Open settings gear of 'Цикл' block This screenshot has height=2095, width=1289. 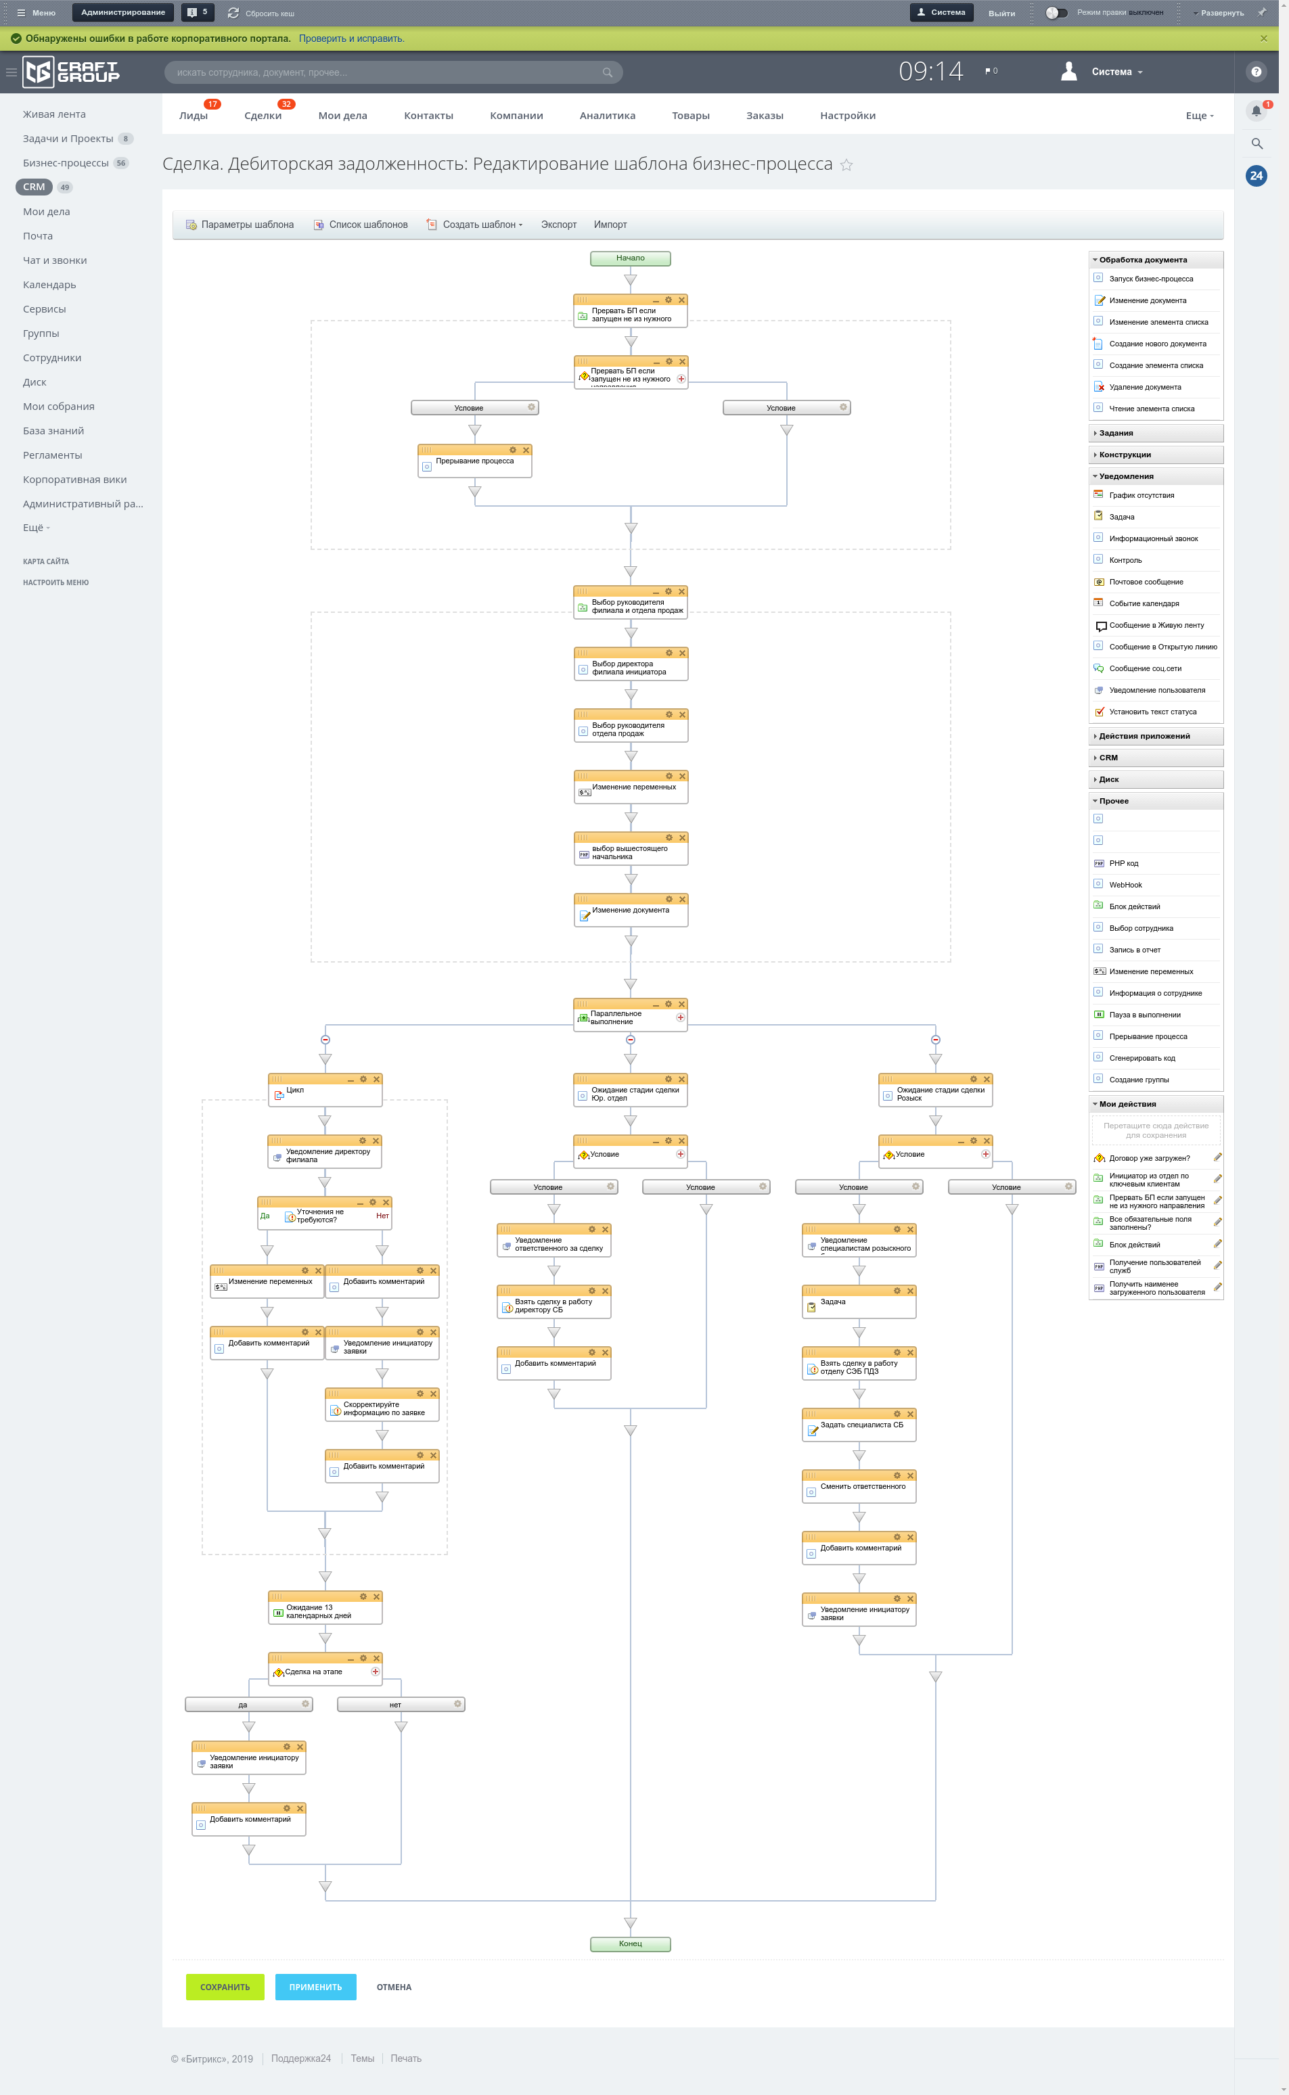363,1079
